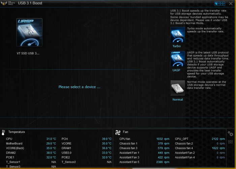Viewport: 236px width, 169px height.
Task: Click the Fan panel icon
Action: pyautogui.click(x=118, y=132)
